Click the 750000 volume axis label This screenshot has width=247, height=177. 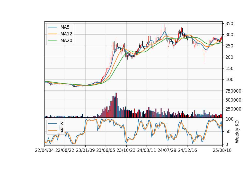(x=233, y=91)
